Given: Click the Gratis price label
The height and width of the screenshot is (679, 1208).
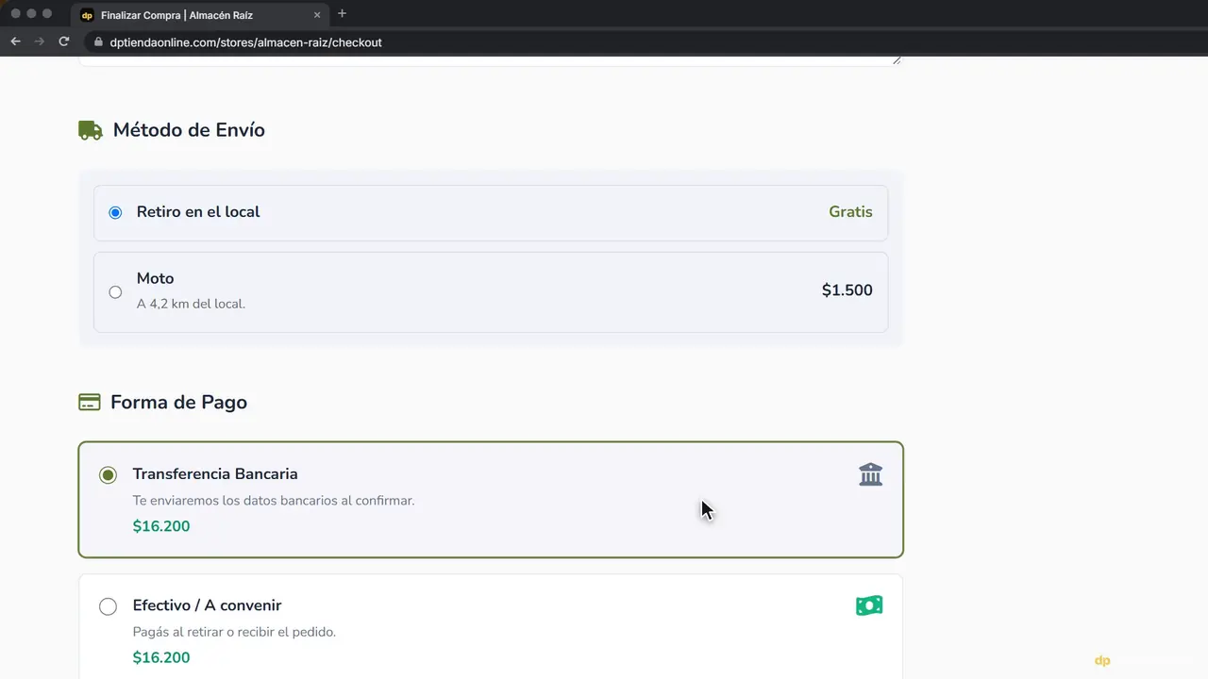Looking at the screenshot, I should tap(850, 212).
